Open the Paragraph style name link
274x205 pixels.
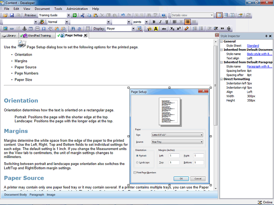(x=259, y=67)
